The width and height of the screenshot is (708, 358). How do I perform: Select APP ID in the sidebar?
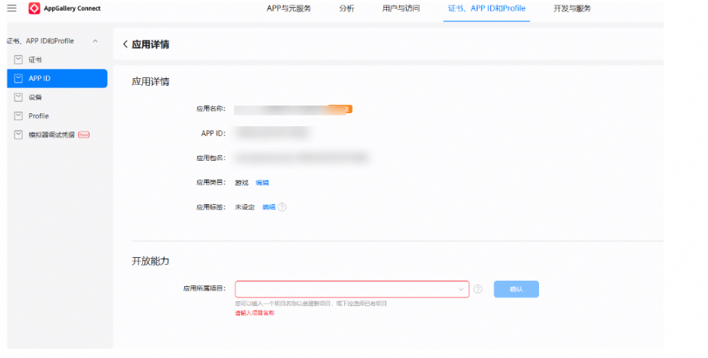pyautogui.click(x=40, y=78)
